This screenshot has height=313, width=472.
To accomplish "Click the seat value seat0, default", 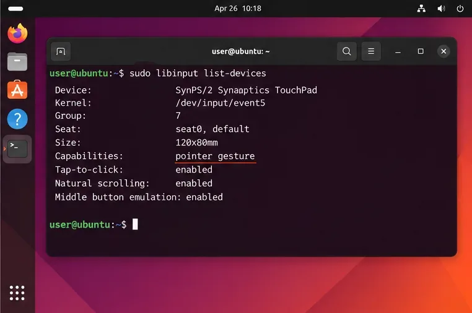I will (x=212, y=129).
